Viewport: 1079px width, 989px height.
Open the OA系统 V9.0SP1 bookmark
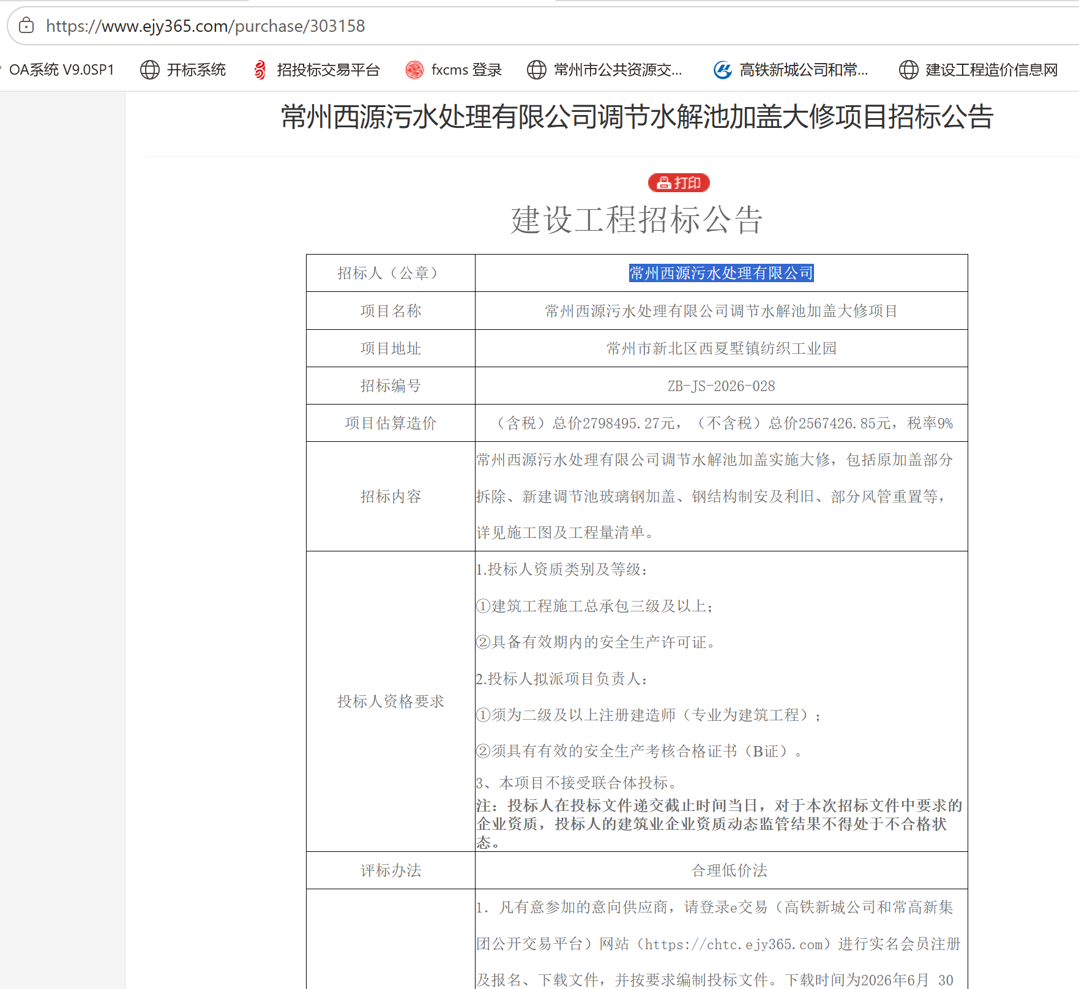pyautogui.click(x=61, y=70)
